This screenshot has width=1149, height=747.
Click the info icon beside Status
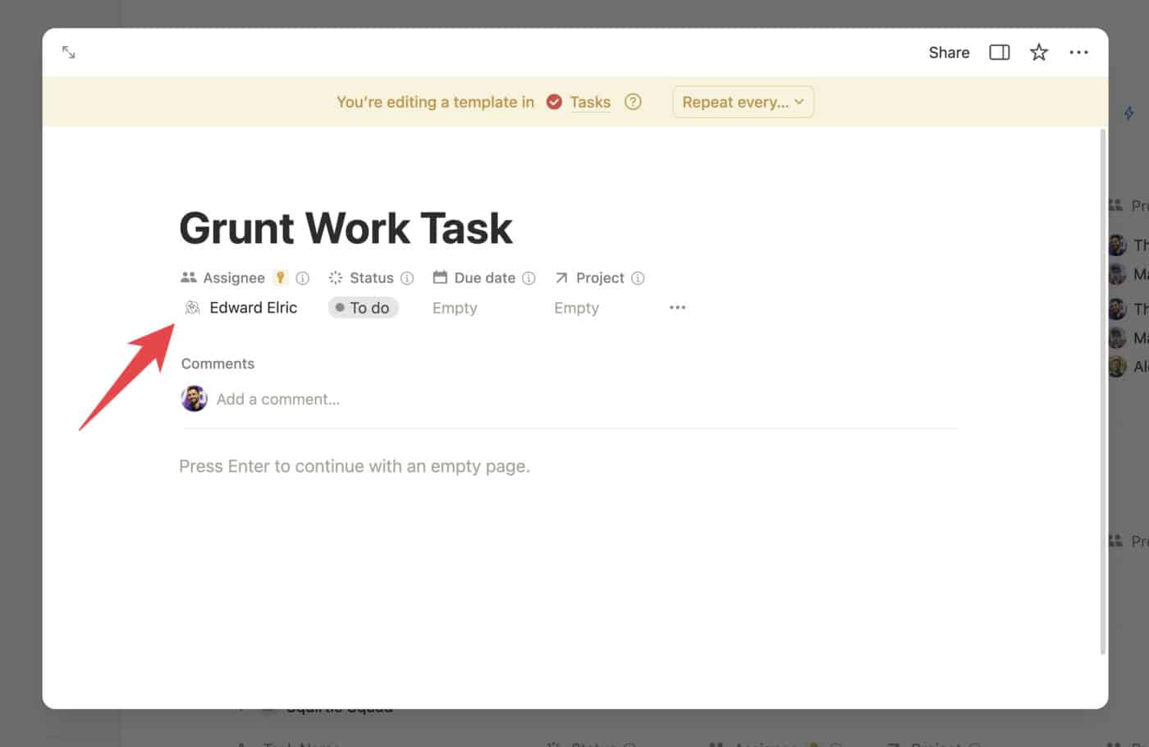[x=407, y=278]
